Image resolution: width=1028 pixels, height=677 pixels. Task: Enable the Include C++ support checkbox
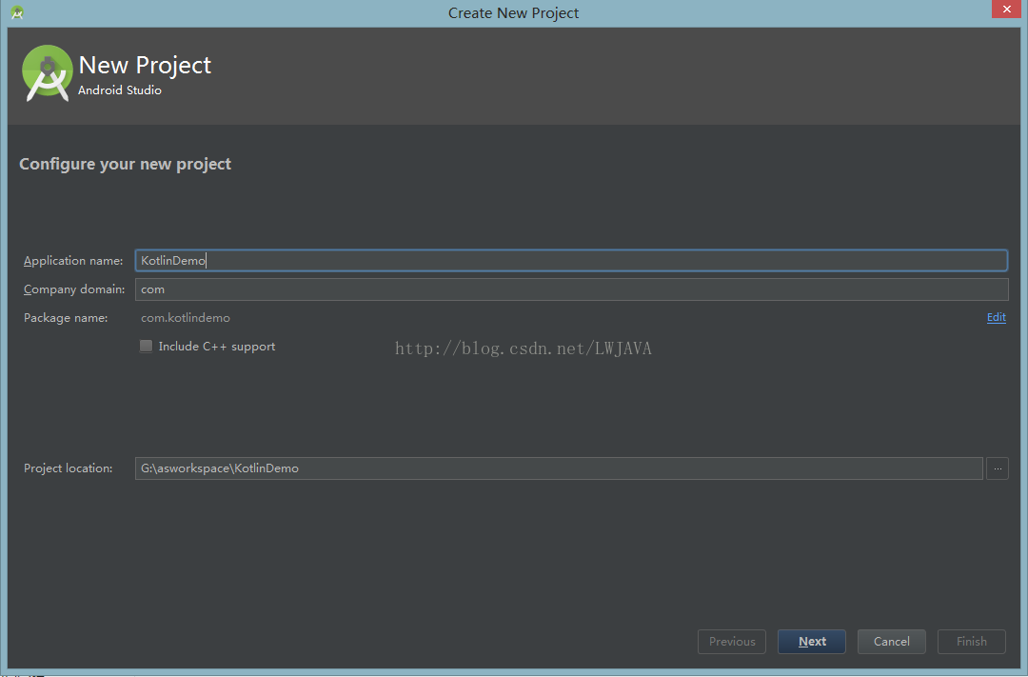(147, 347)
